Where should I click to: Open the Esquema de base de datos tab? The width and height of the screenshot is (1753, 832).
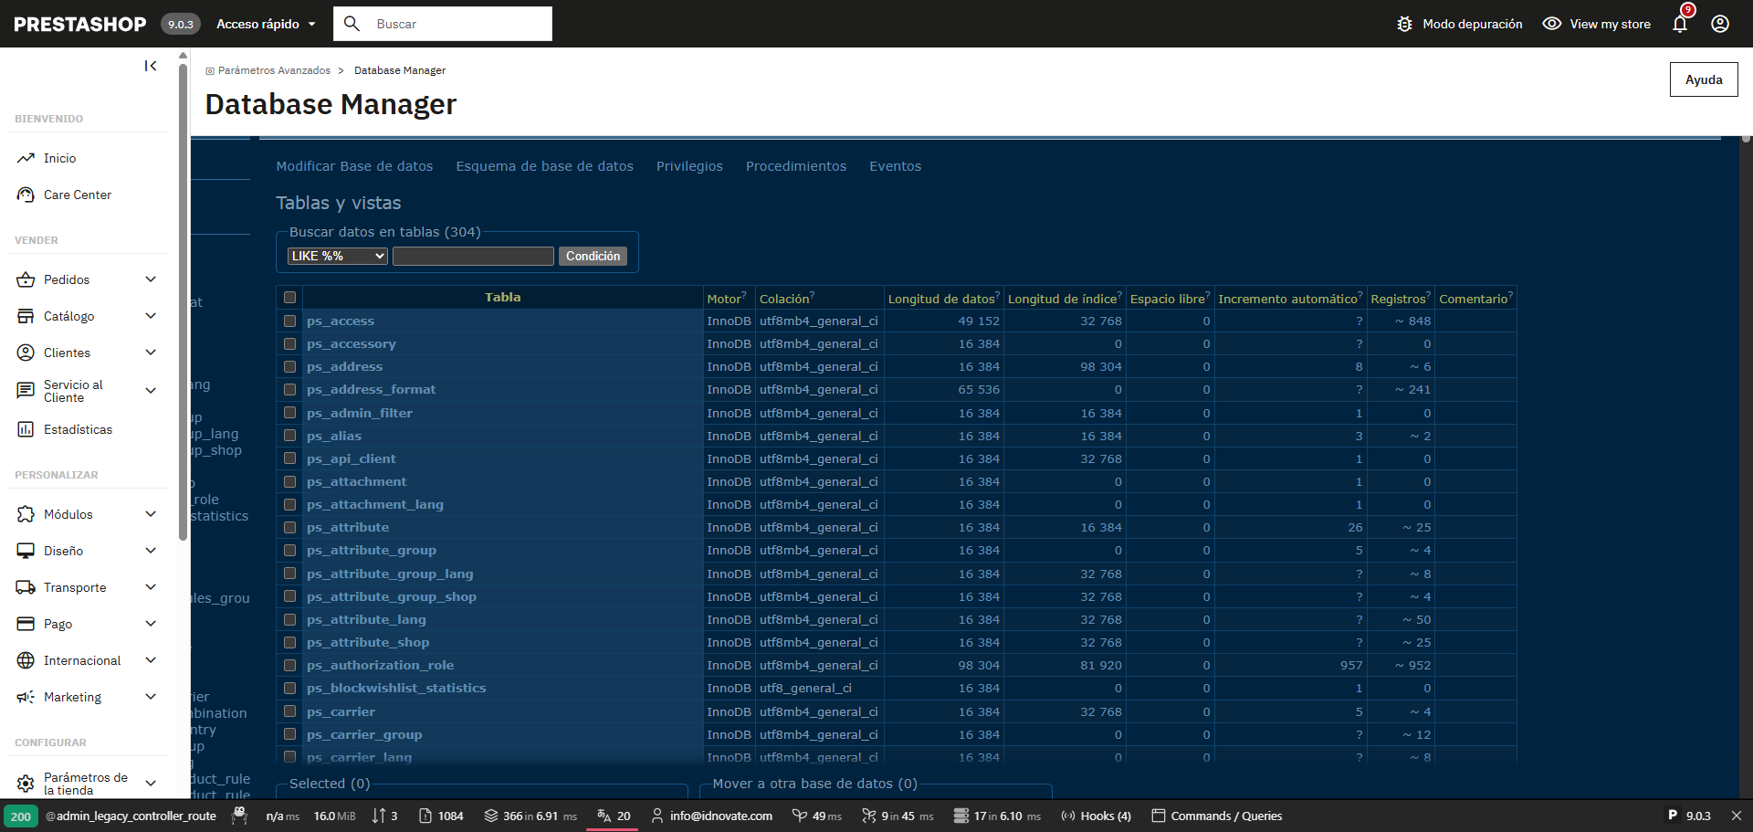coord(544,166)
